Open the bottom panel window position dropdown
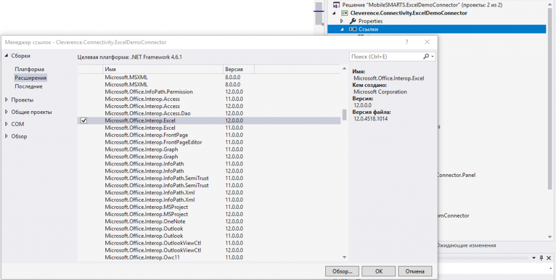The image size is (556, 280). tap(534, 258)
